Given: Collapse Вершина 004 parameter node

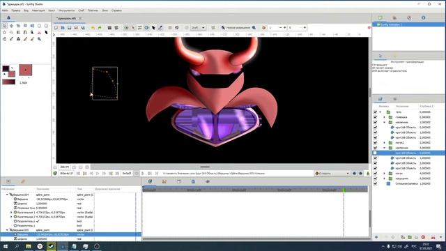Looking at the screenshot, I should point(7,195).
